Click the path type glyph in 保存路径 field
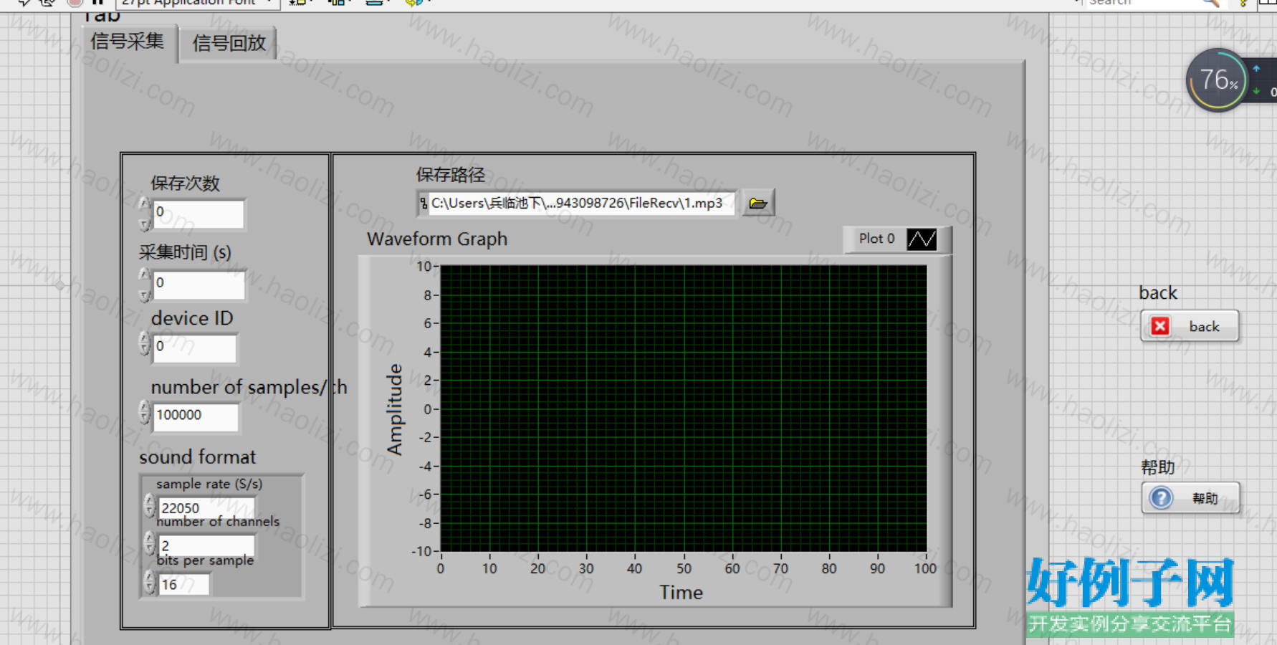Image resolution: width=1277 pixels, height=645 pixels. 424,204
